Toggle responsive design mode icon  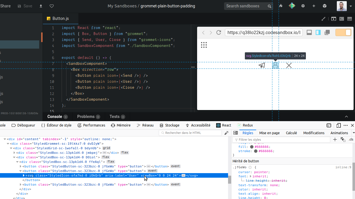(339, 125)
